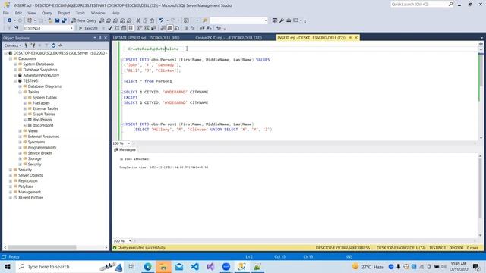Open File Explorer from taskbar
Viewport: 486px width, 273px height.
(163, 266)
